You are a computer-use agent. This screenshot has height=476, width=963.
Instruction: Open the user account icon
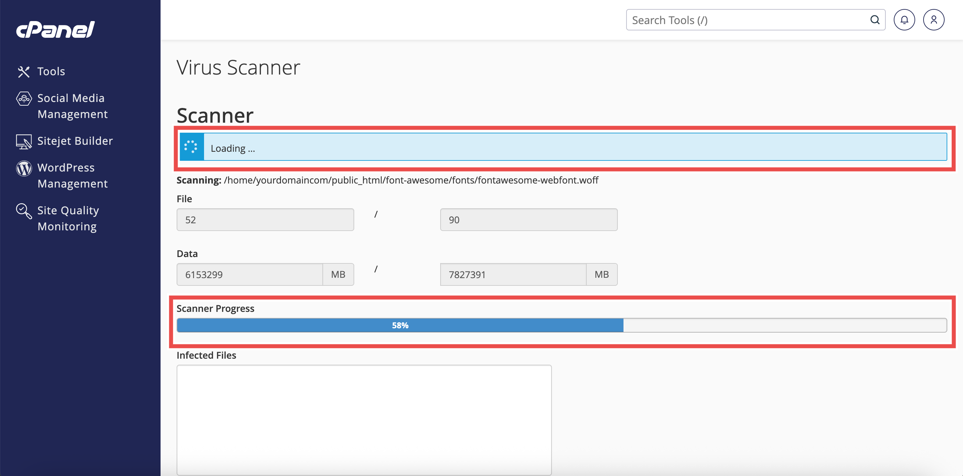934,20
